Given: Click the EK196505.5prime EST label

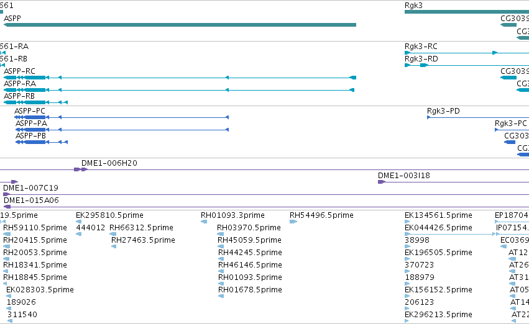Looking at the screenshot, I should click(438, 253).
